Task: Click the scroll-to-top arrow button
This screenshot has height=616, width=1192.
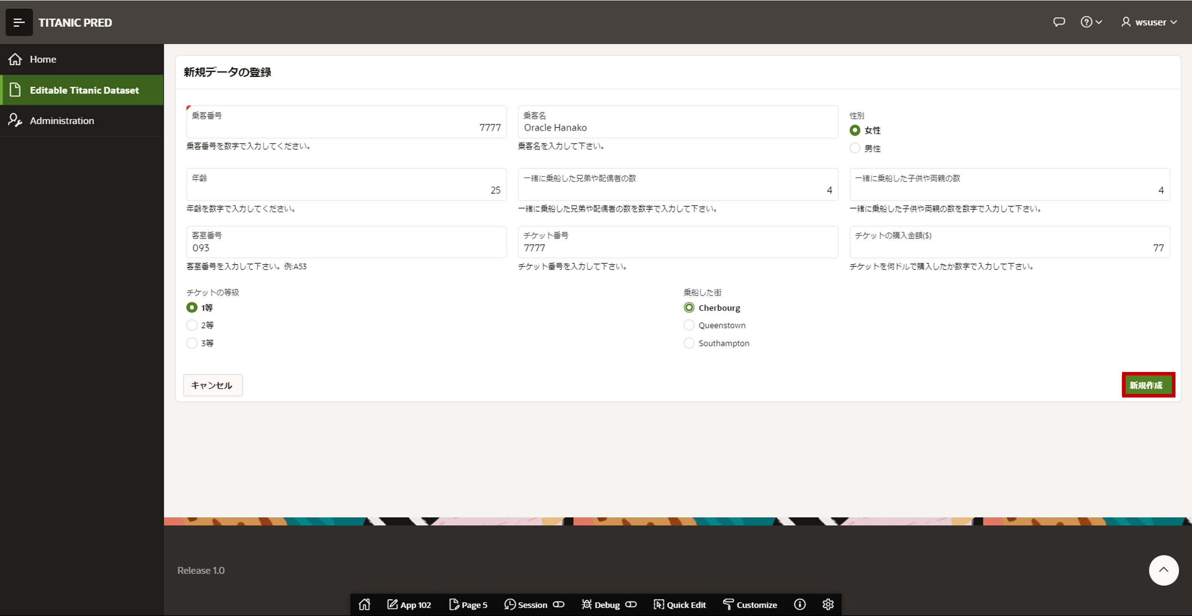Action: pos(1163,570)
